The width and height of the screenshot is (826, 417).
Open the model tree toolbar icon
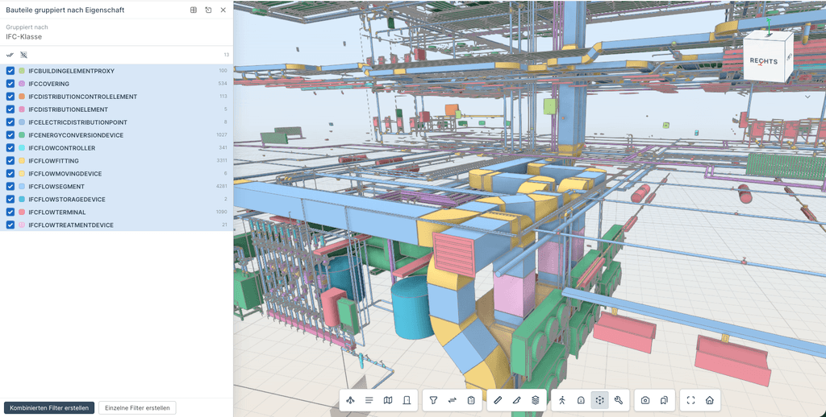point(350,400)
